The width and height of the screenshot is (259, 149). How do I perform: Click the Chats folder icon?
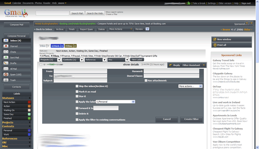pos(6,52)
